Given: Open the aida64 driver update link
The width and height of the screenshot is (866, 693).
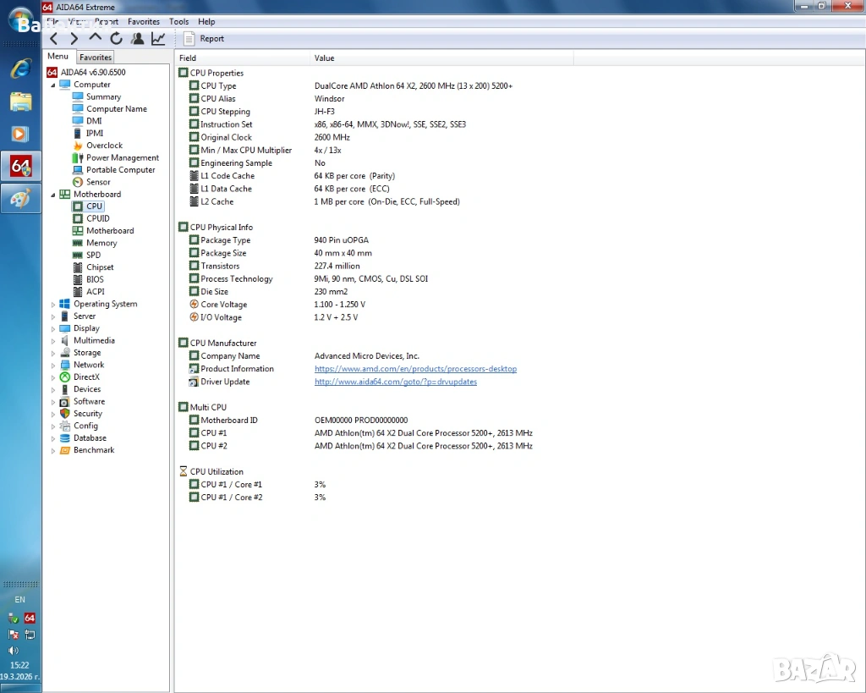Looking at the screenshot, I should (395, 382).
